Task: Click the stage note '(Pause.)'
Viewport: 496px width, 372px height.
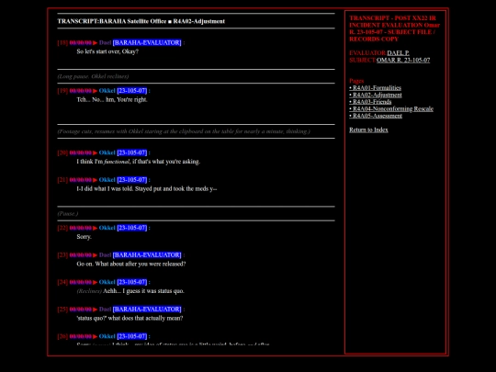Action: (68, 214)
